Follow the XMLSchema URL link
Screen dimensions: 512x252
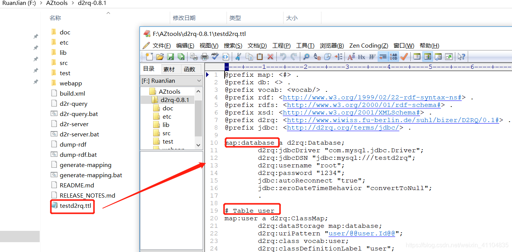pyautogui.click(x=351, y=113)
